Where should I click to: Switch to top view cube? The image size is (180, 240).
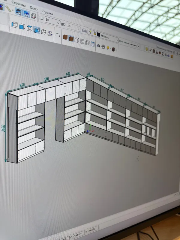click(29, 28)
